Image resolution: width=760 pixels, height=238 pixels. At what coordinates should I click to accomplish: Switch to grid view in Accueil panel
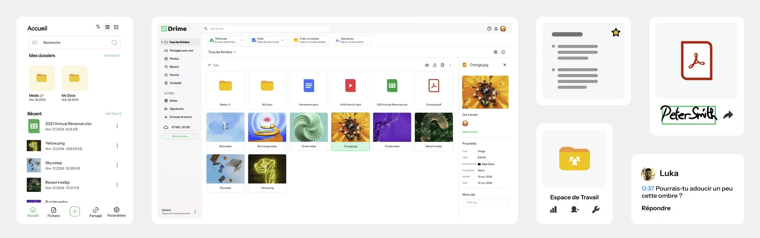click(116, 27)
